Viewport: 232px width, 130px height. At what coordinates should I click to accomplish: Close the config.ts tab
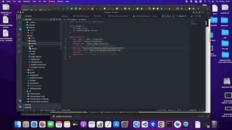[173, 16]
